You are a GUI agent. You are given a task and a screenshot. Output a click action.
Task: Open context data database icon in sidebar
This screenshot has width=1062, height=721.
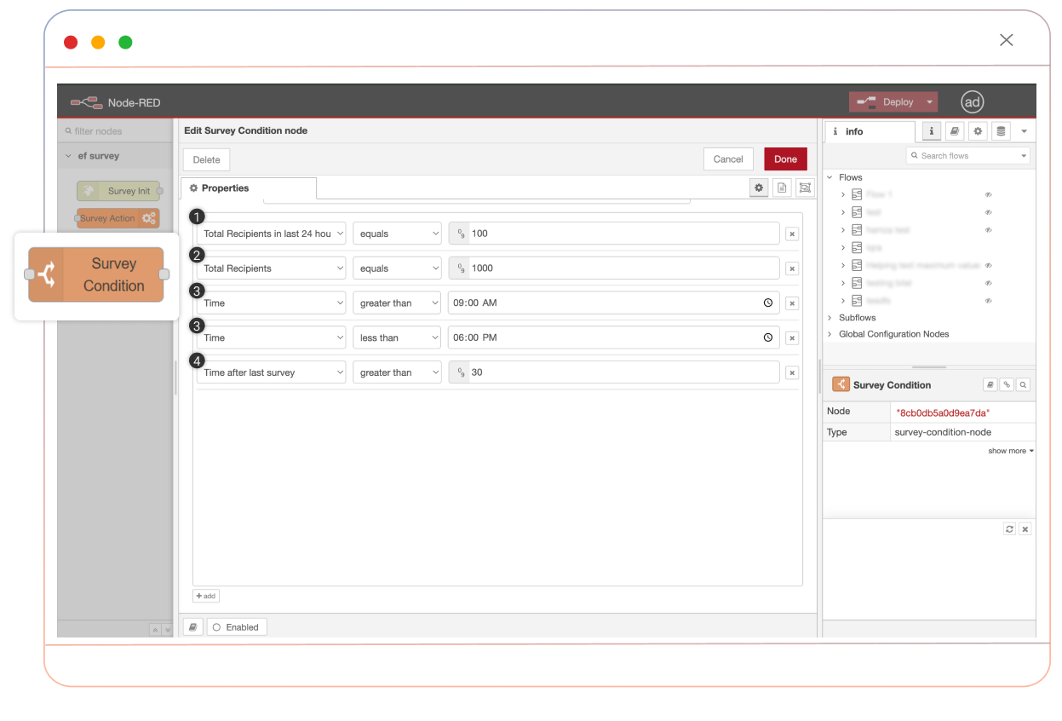click(1001, 131)
